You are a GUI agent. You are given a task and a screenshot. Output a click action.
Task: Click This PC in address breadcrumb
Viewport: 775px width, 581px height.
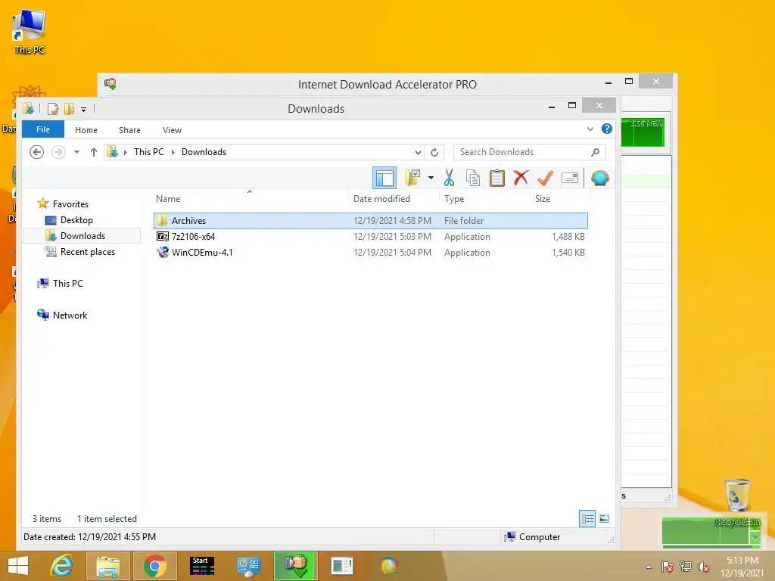coord(149,152)
